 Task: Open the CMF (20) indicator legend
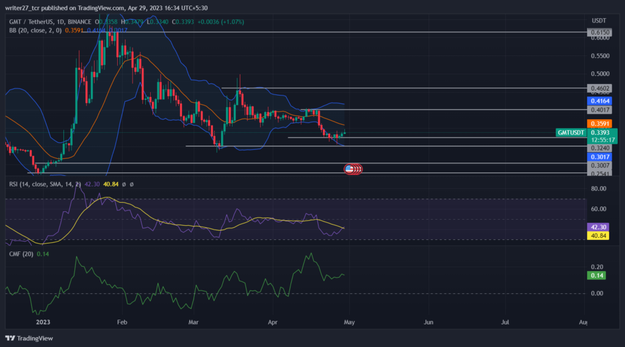pyautogui.click(x=21, y=254)
